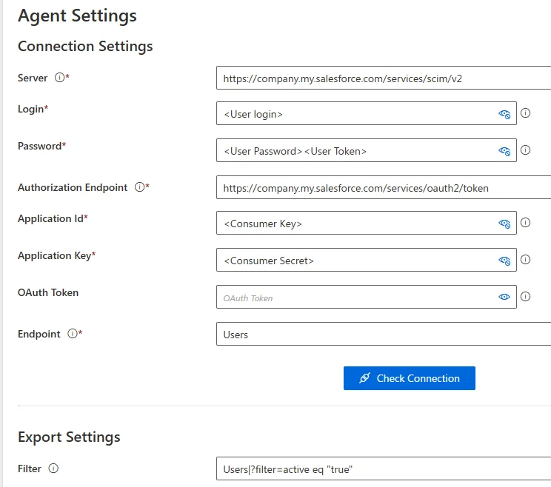Click the Connection Settings heading
This screenshot has height=487, width=551.
pos(85,47)
